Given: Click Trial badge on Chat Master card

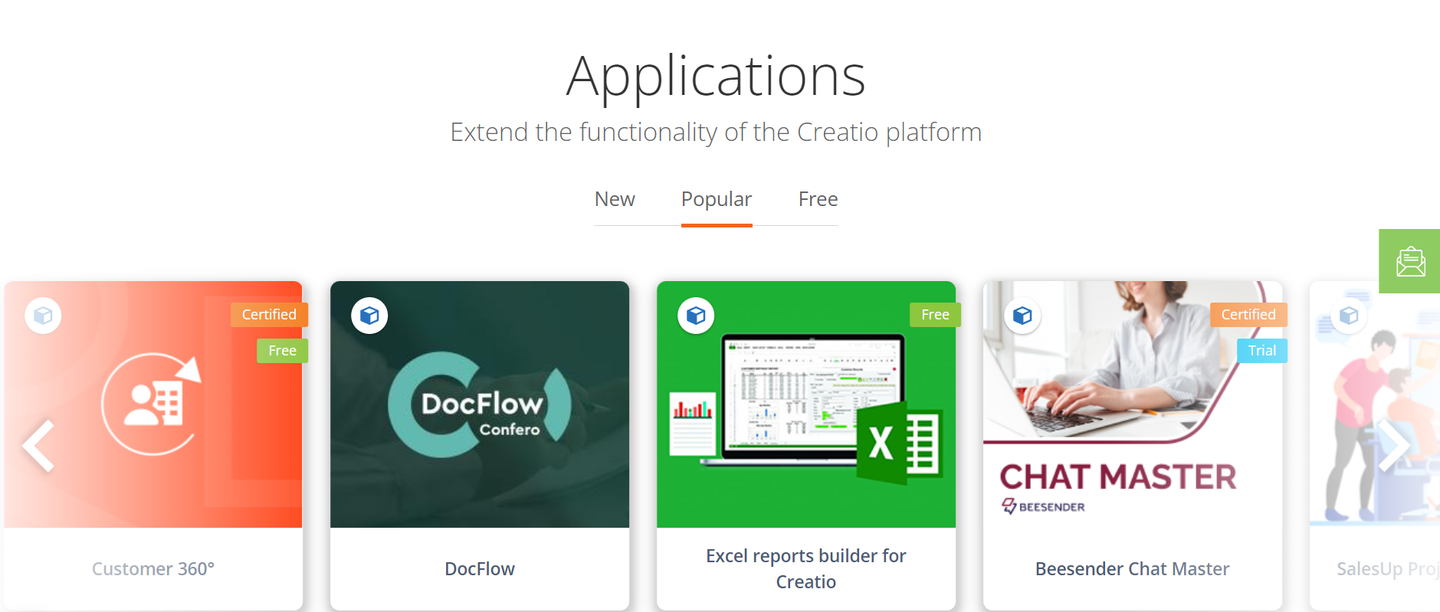Looking at the screenshot, I should 1262,351.
